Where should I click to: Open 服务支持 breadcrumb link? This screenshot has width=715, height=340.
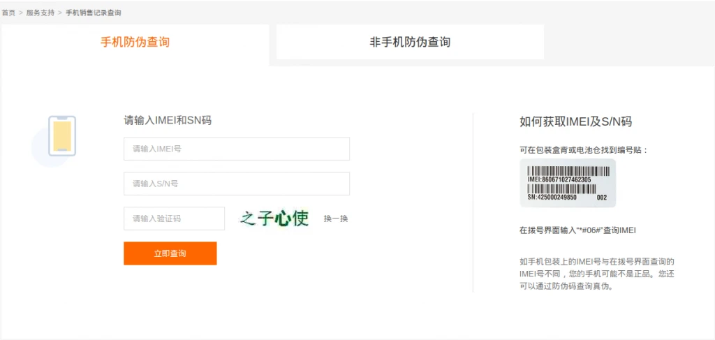tap(39, 13)
